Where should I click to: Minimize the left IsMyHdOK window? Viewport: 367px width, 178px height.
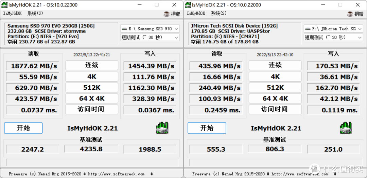139,5
